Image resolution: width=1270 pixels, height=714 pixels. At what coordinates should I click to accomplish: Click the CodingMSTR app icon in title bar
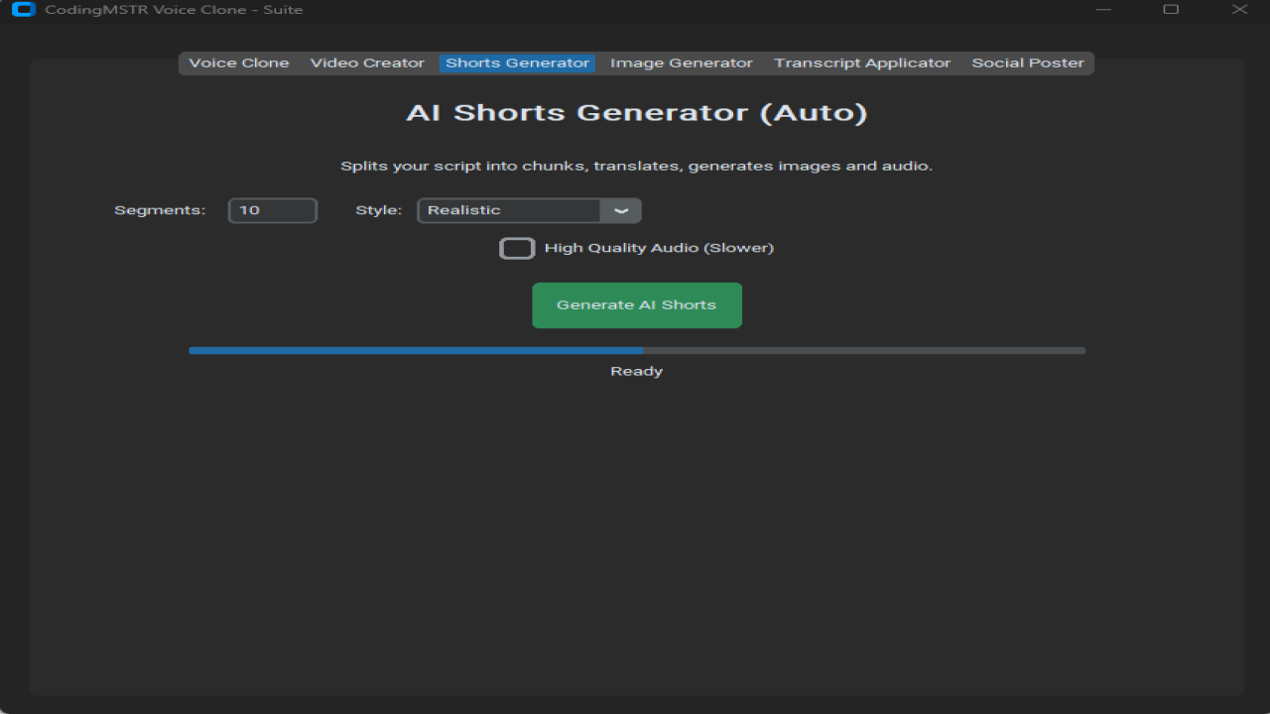(x=24, y=10)
